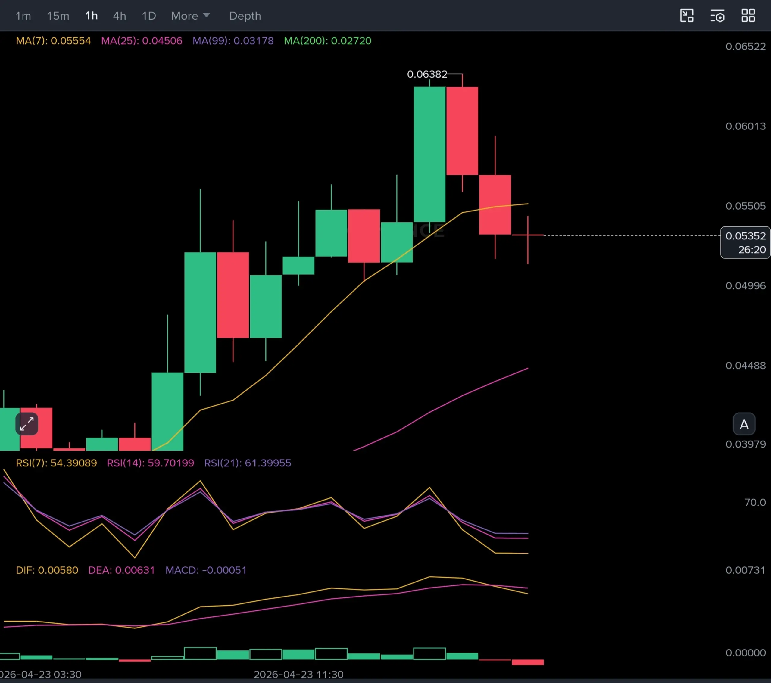Viewport: 771px width, 683px height.
Task: Select the 1h timeframe
Action: 91,16
